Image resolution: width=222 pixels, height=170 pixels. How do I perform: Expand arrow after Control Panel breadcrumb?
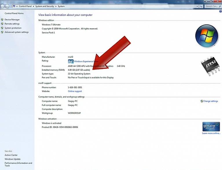pyautogui.click(x=34, y=6)
